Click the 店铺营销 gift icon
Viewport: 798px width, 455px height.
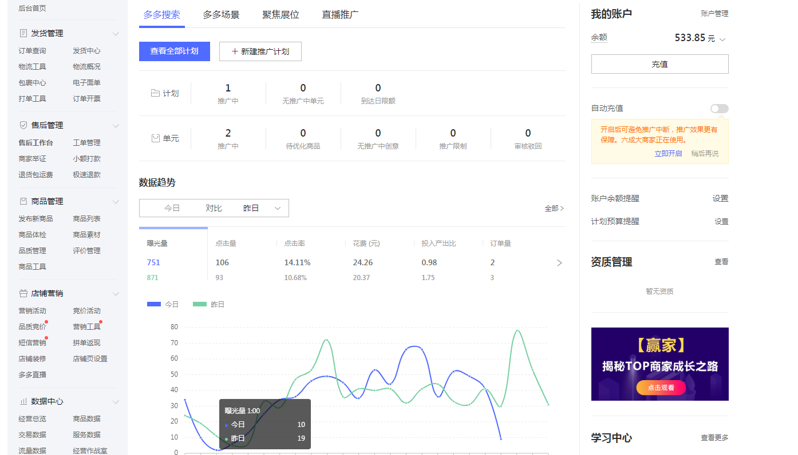click(x=23, y=293)
